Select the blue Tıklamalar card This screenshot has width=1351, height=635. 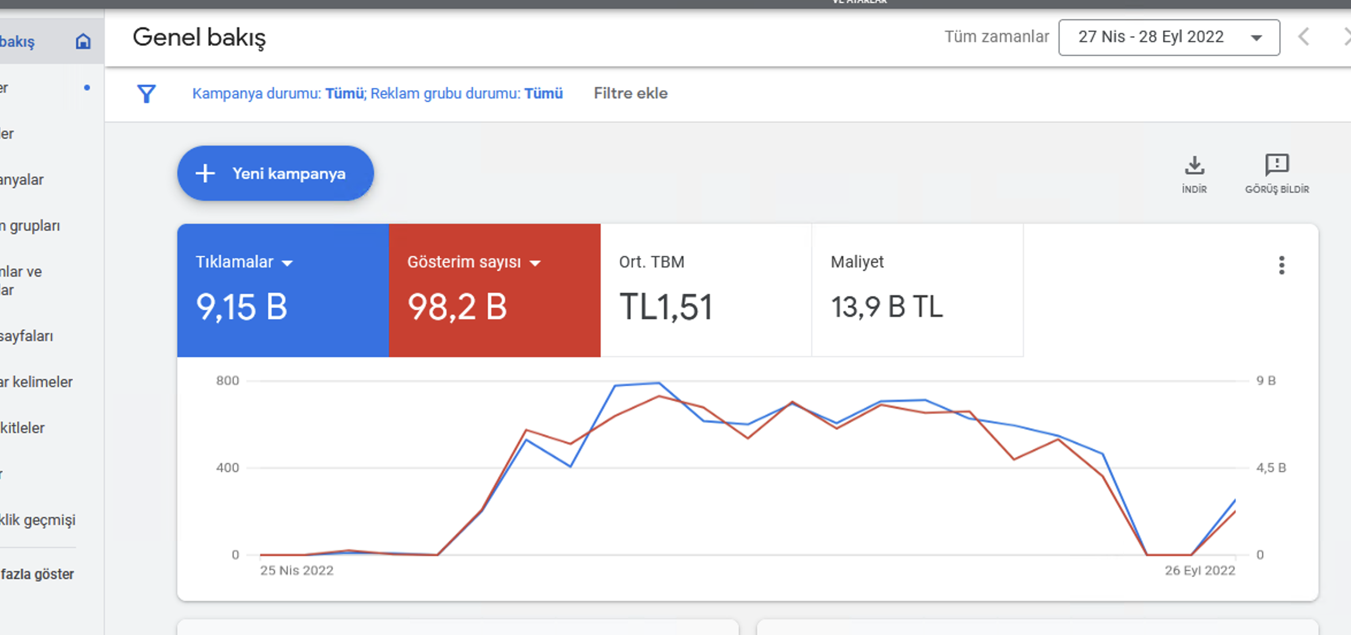[x=283, y=290]
